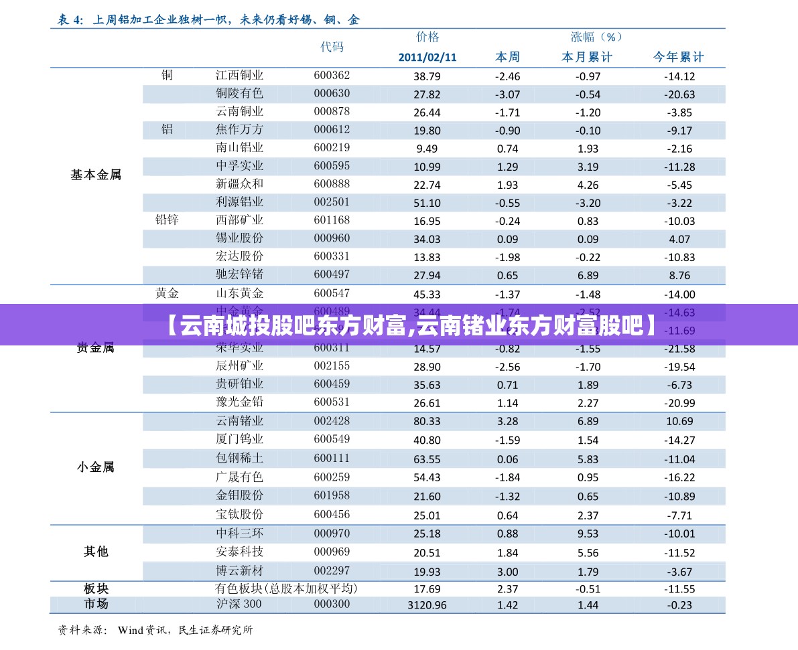The height and width of the screenshot is (650, 798).
Task: Click the 其他 category label
Action: pyautogui.click(x=96, y=552)
